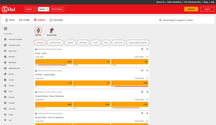
Task: Select Boxing in the sidebar
Action: 9,74
